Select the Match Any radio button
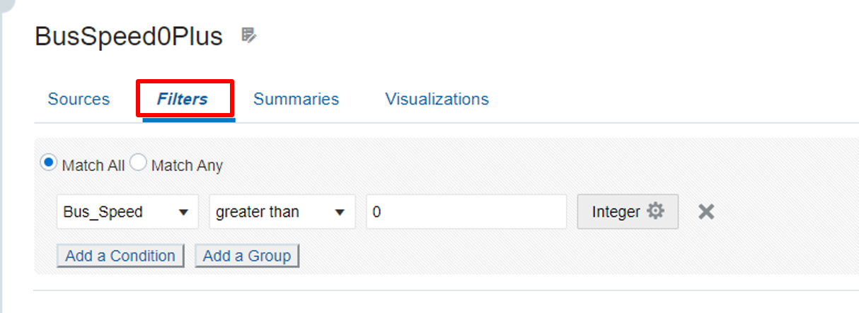Viewport: 859px width, 313px height. point(139,163)
